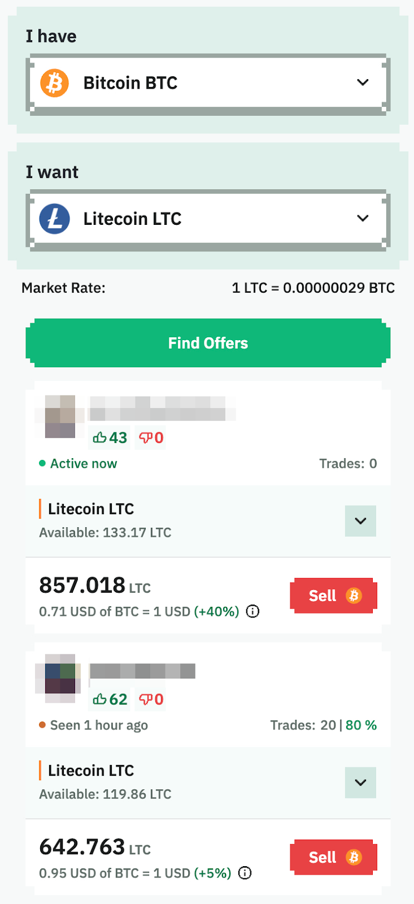Expand the 119.86 LTC available offer
Image resolution: width=414 pixels, height=904 pixels.
coord(360,783)
